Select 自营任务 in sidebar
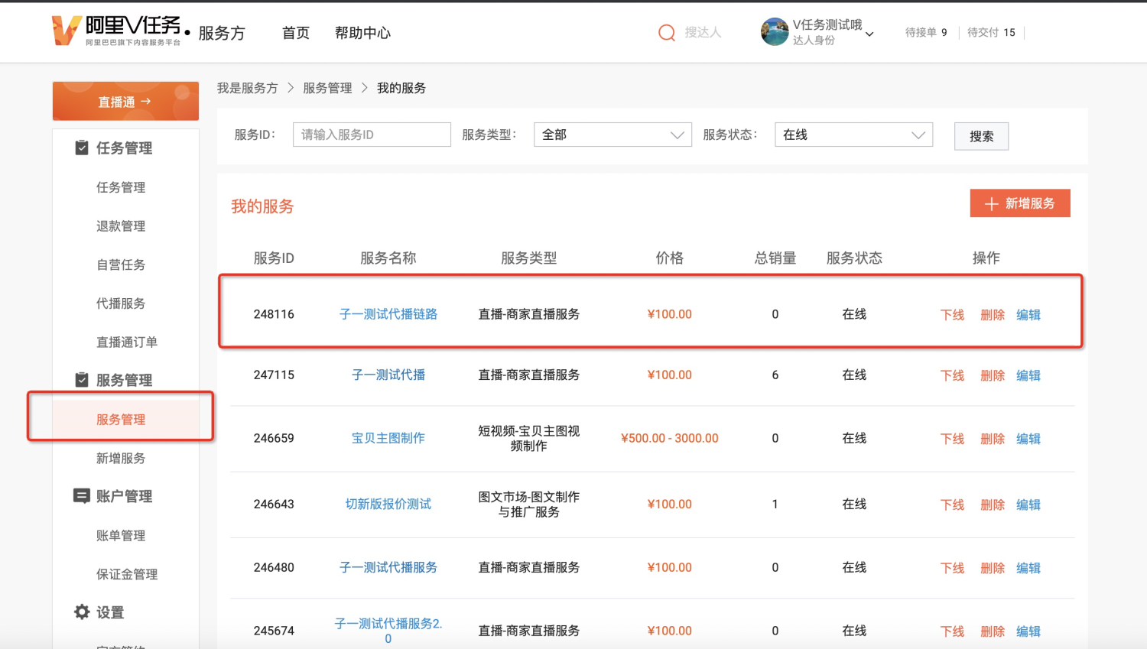The image size is (1147, 649). tap(121, 264)
